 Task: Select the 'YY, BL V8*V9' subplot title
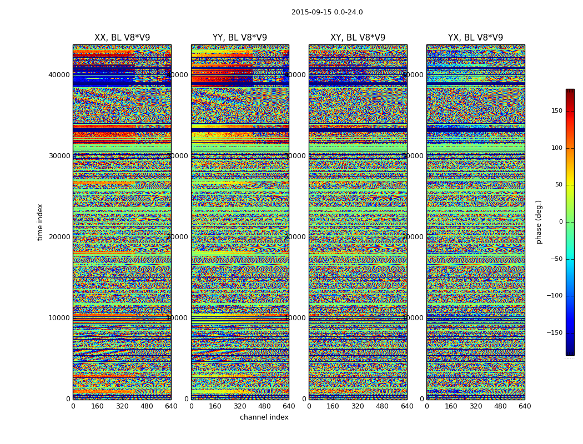coord(240,38)
